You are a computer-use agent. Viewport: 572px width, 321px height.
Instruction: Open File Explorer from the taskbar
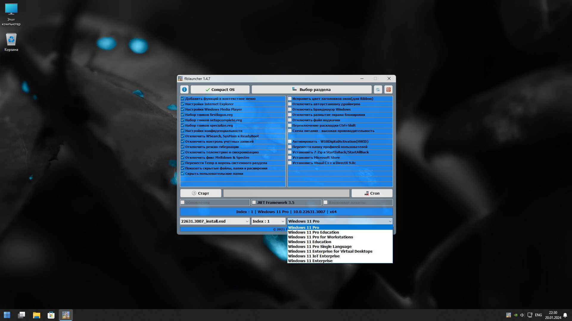(x=36, y=315)
